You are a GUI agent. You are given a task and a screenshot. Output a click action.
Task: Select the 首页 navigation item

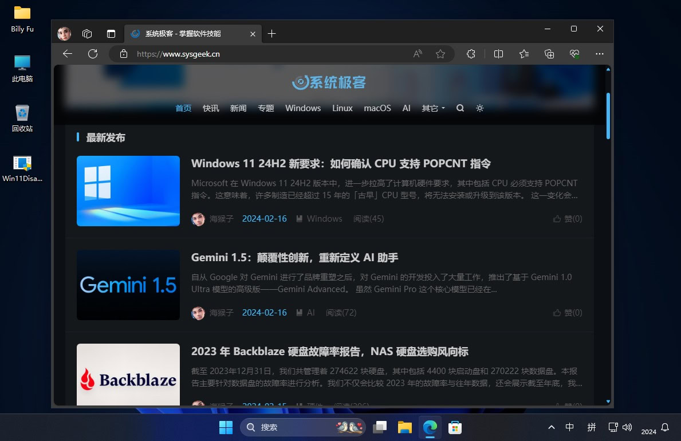[x=183, y=108]
